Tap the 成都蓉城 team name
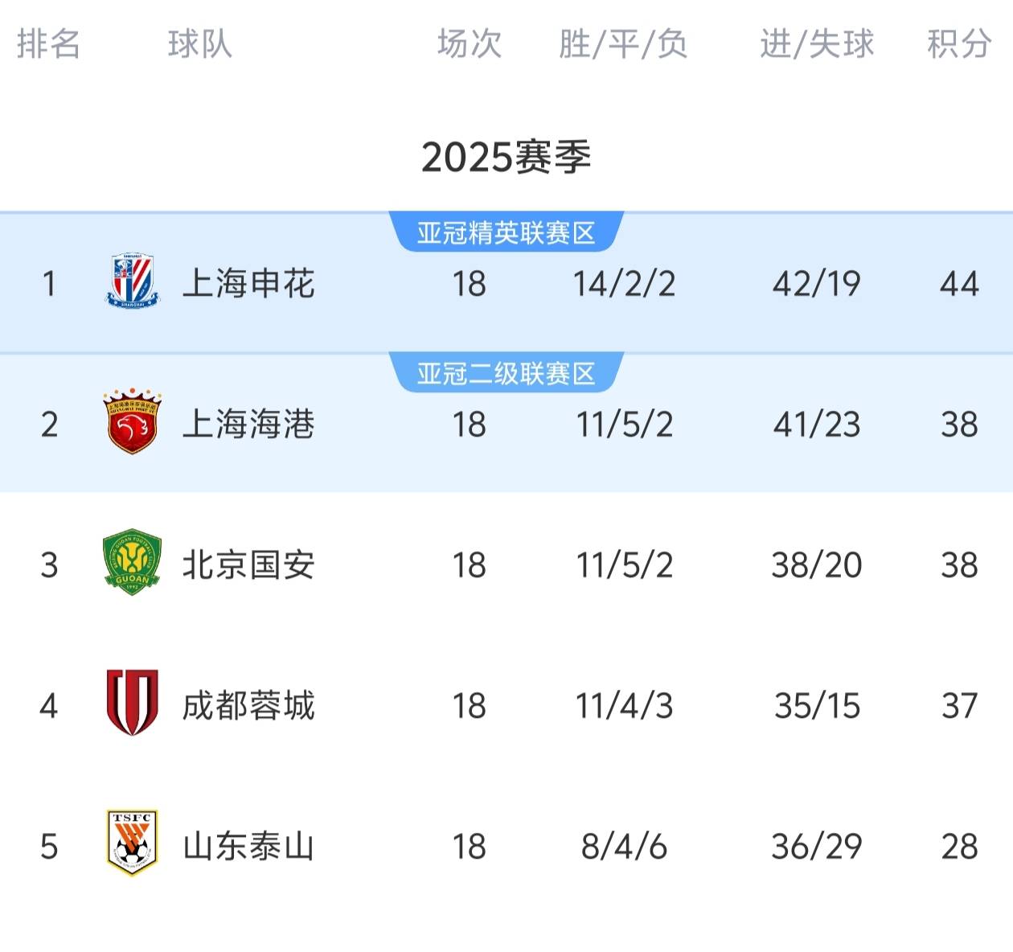The image size is (1013, 952). [248, 706]
